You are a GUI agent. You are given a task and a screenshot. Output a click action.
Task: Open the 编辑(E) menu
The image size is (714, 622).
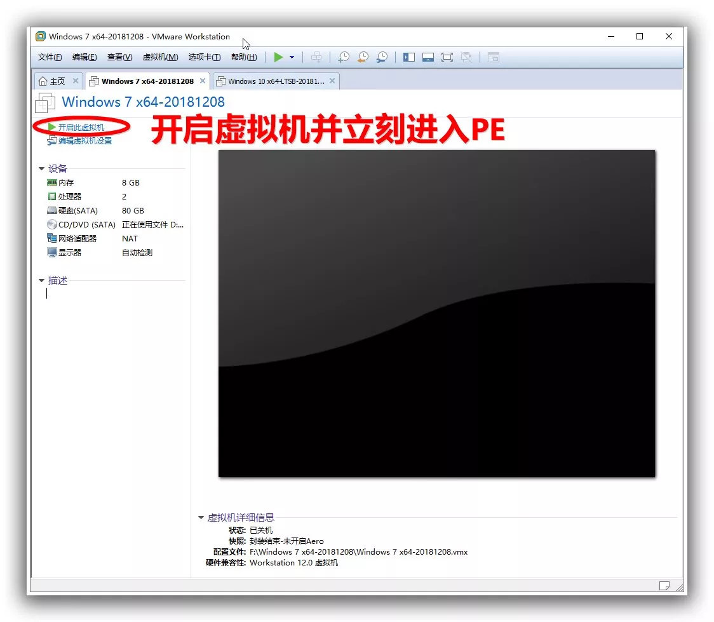tap(84, 57)
